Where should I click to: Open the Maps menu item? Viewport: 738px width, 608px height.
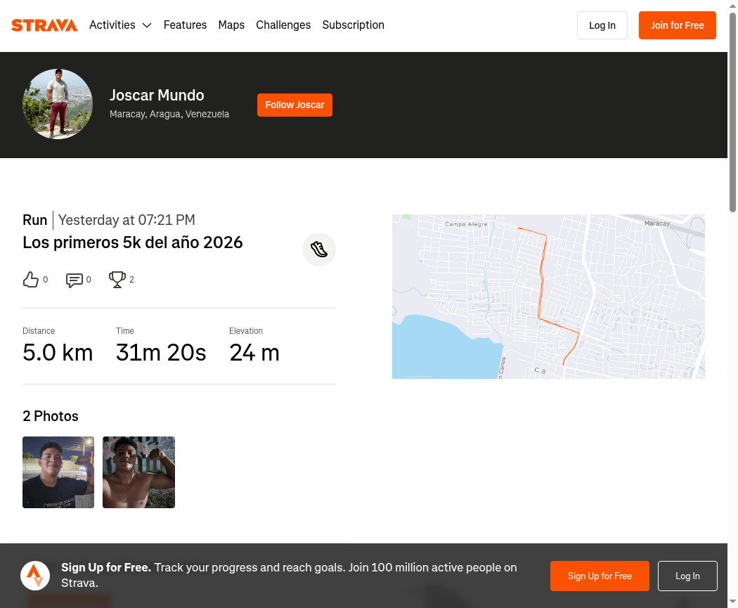[231, 25]
